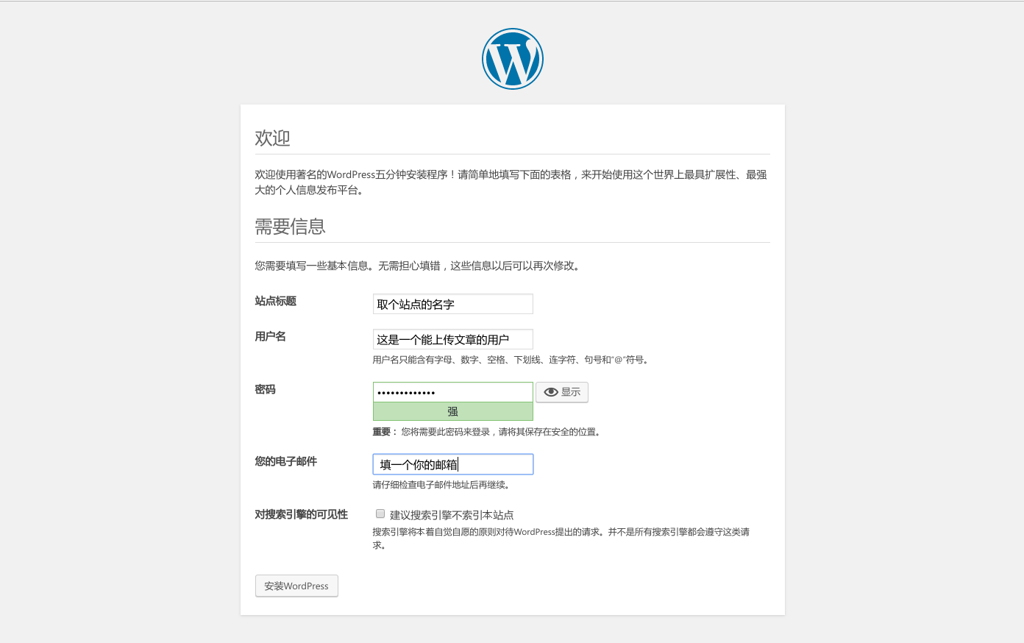This screenshot has width=1024, height=643.
Task: Click the green 强 password strength bar
Action: [x=452, y=412]
